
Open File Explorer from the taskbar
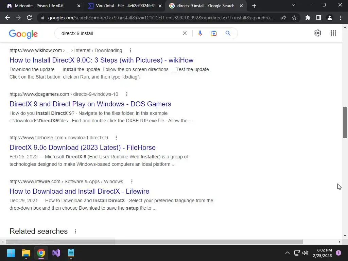[x=26, y=253]
